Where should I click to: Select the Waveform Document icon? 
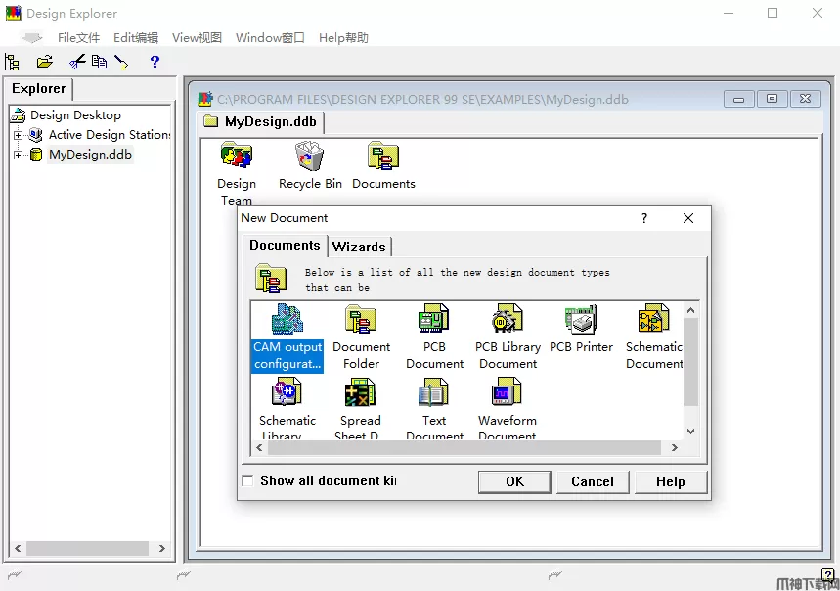coord(507,394)
